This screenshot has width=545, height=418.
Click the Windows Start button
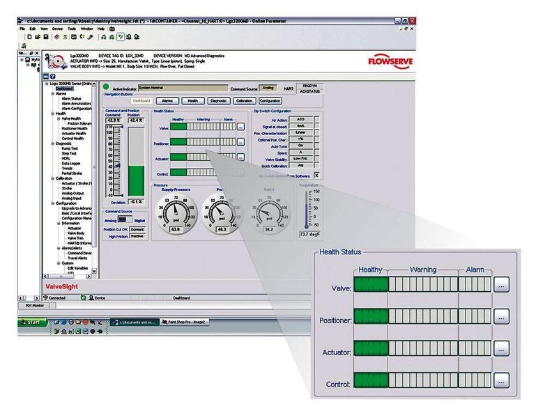pos(31,322)
